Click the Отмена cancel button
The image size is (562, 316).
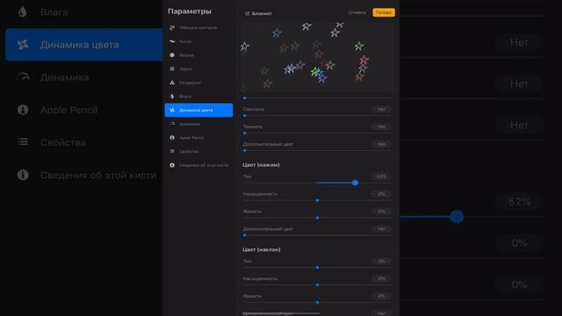(x=357, y=12)
